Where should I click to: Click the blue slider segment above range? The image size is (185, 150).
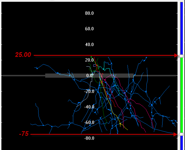click(x=182, y=28)
